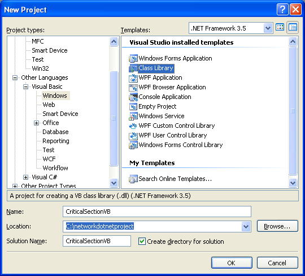Select the Console Application template icon
The width and height of the screenshot is (305, 276).
tap(133, 97)
